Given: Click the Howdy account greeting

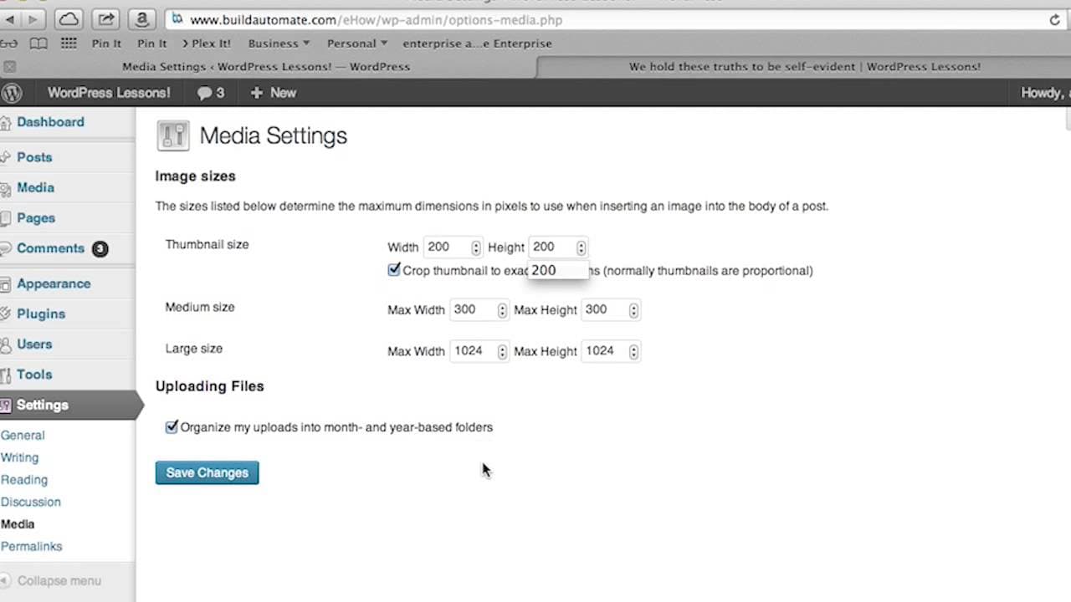Looking at the screenshot, I should pyautogui.click(x=1045, y=93).
